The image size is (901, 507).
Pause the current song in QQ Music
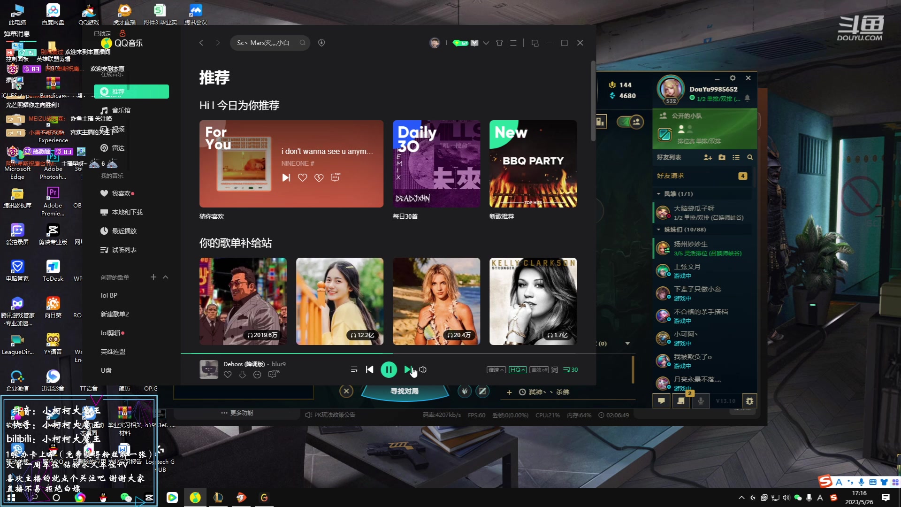[389, 370]
